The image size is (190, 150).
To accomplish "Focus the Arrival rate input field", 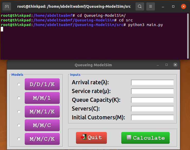I will tap(152, 82).
